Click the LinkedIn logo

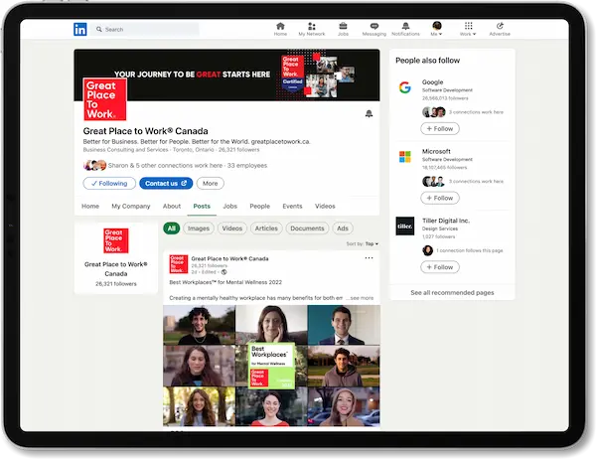(x=79, y=29)
